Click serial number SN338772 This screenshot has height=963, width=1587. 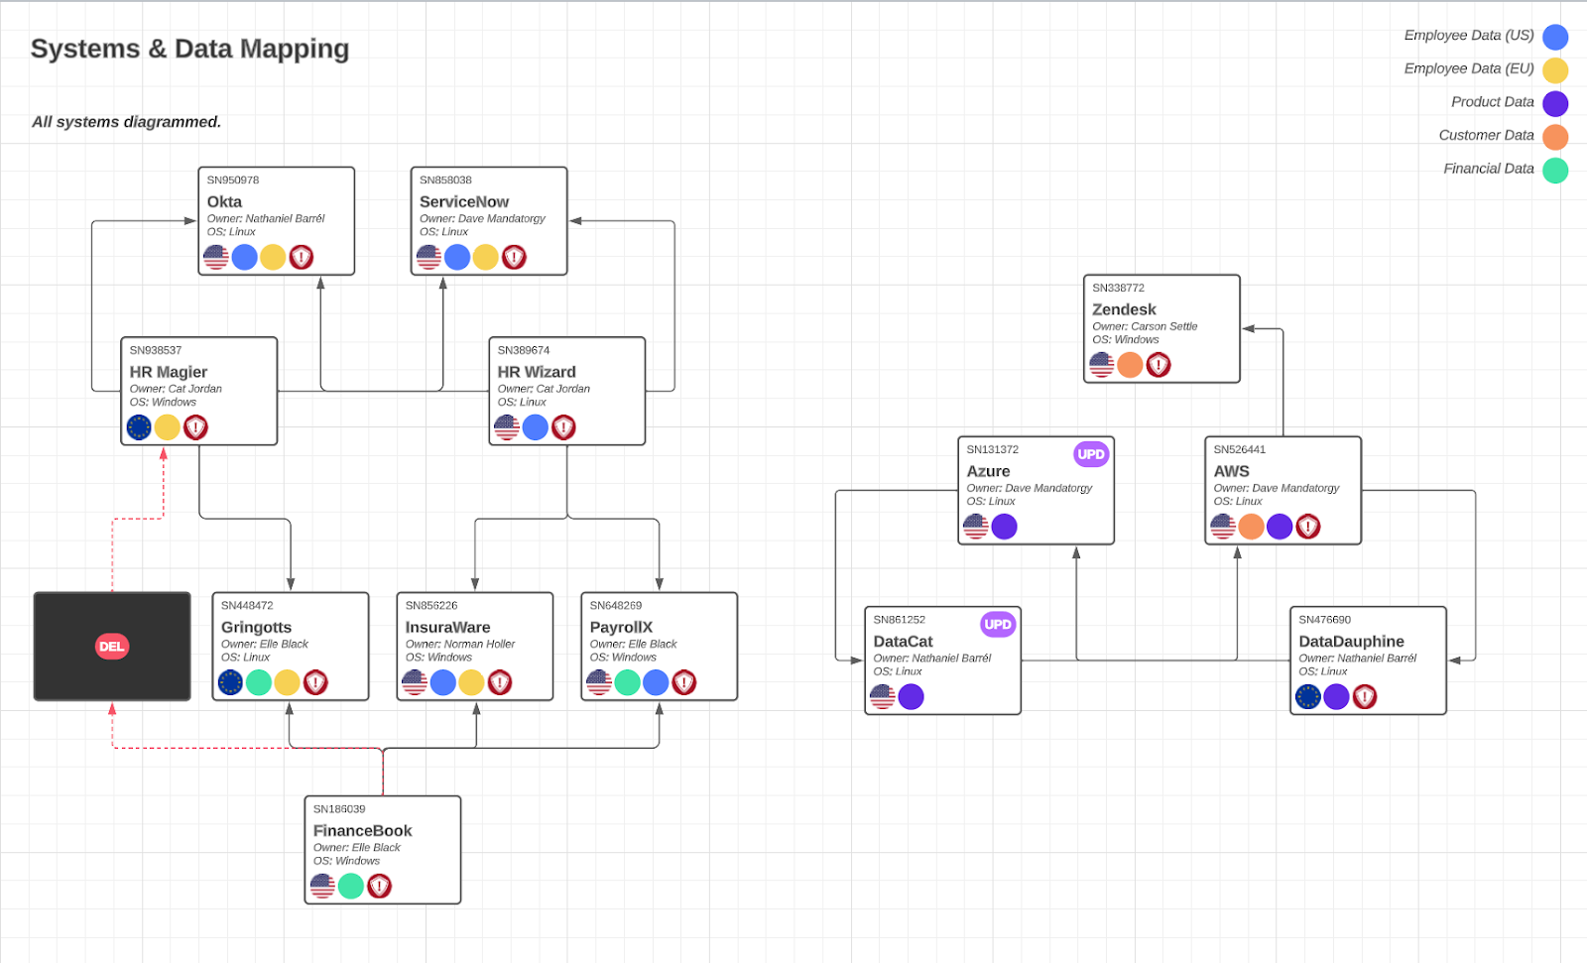tap(1118, 288)
